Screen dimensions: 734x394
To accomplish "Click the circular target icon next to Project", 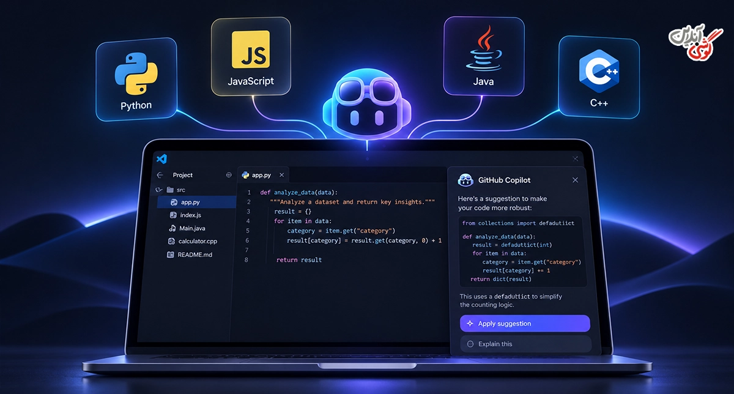I will [x=229, y=175].
